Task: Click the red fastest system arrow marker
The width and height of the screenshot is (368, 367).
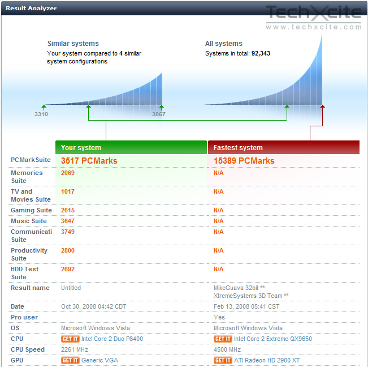Action: [322, 106]
